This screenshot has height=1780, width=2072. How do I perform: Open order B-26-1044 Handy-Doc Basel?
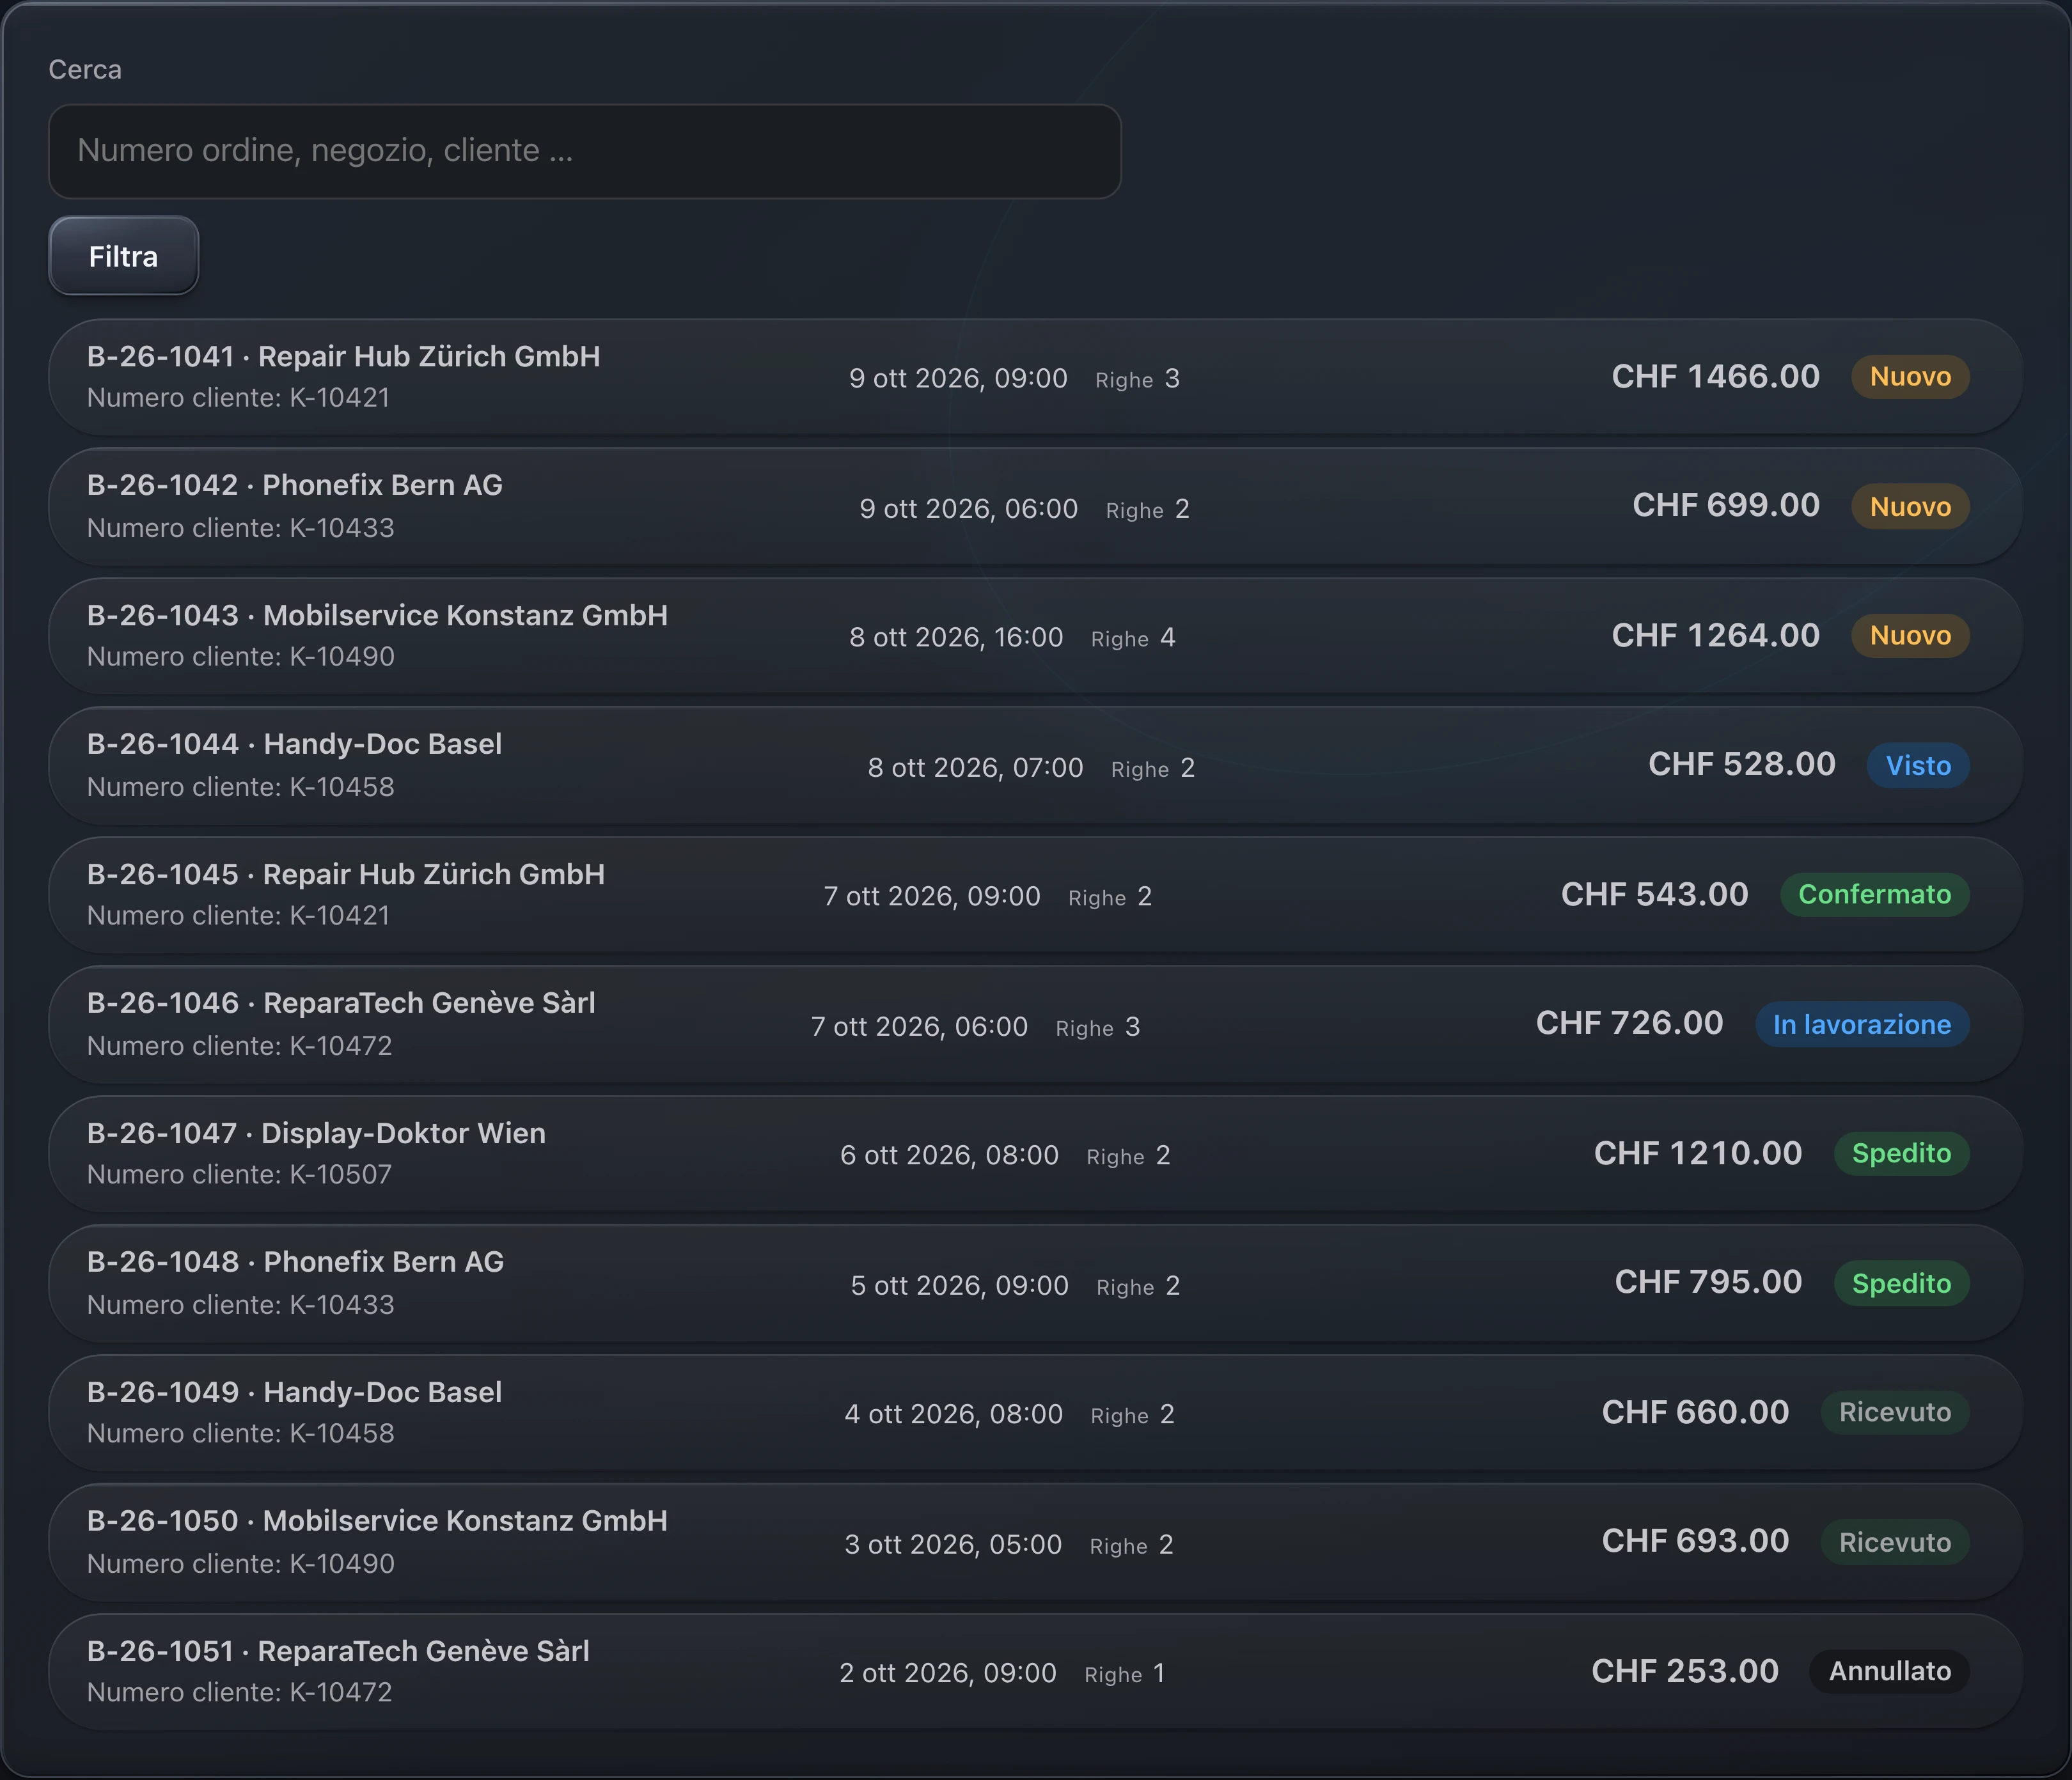[1035, 765]
